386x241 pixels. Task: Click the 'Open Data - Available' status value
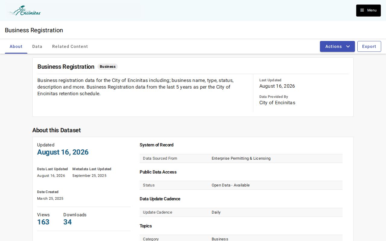231,185
